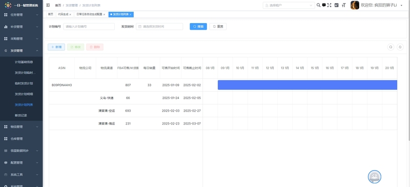Open the header search magnifier icon
This screenshot has width=410, height=187.
[x=318, y=5]
